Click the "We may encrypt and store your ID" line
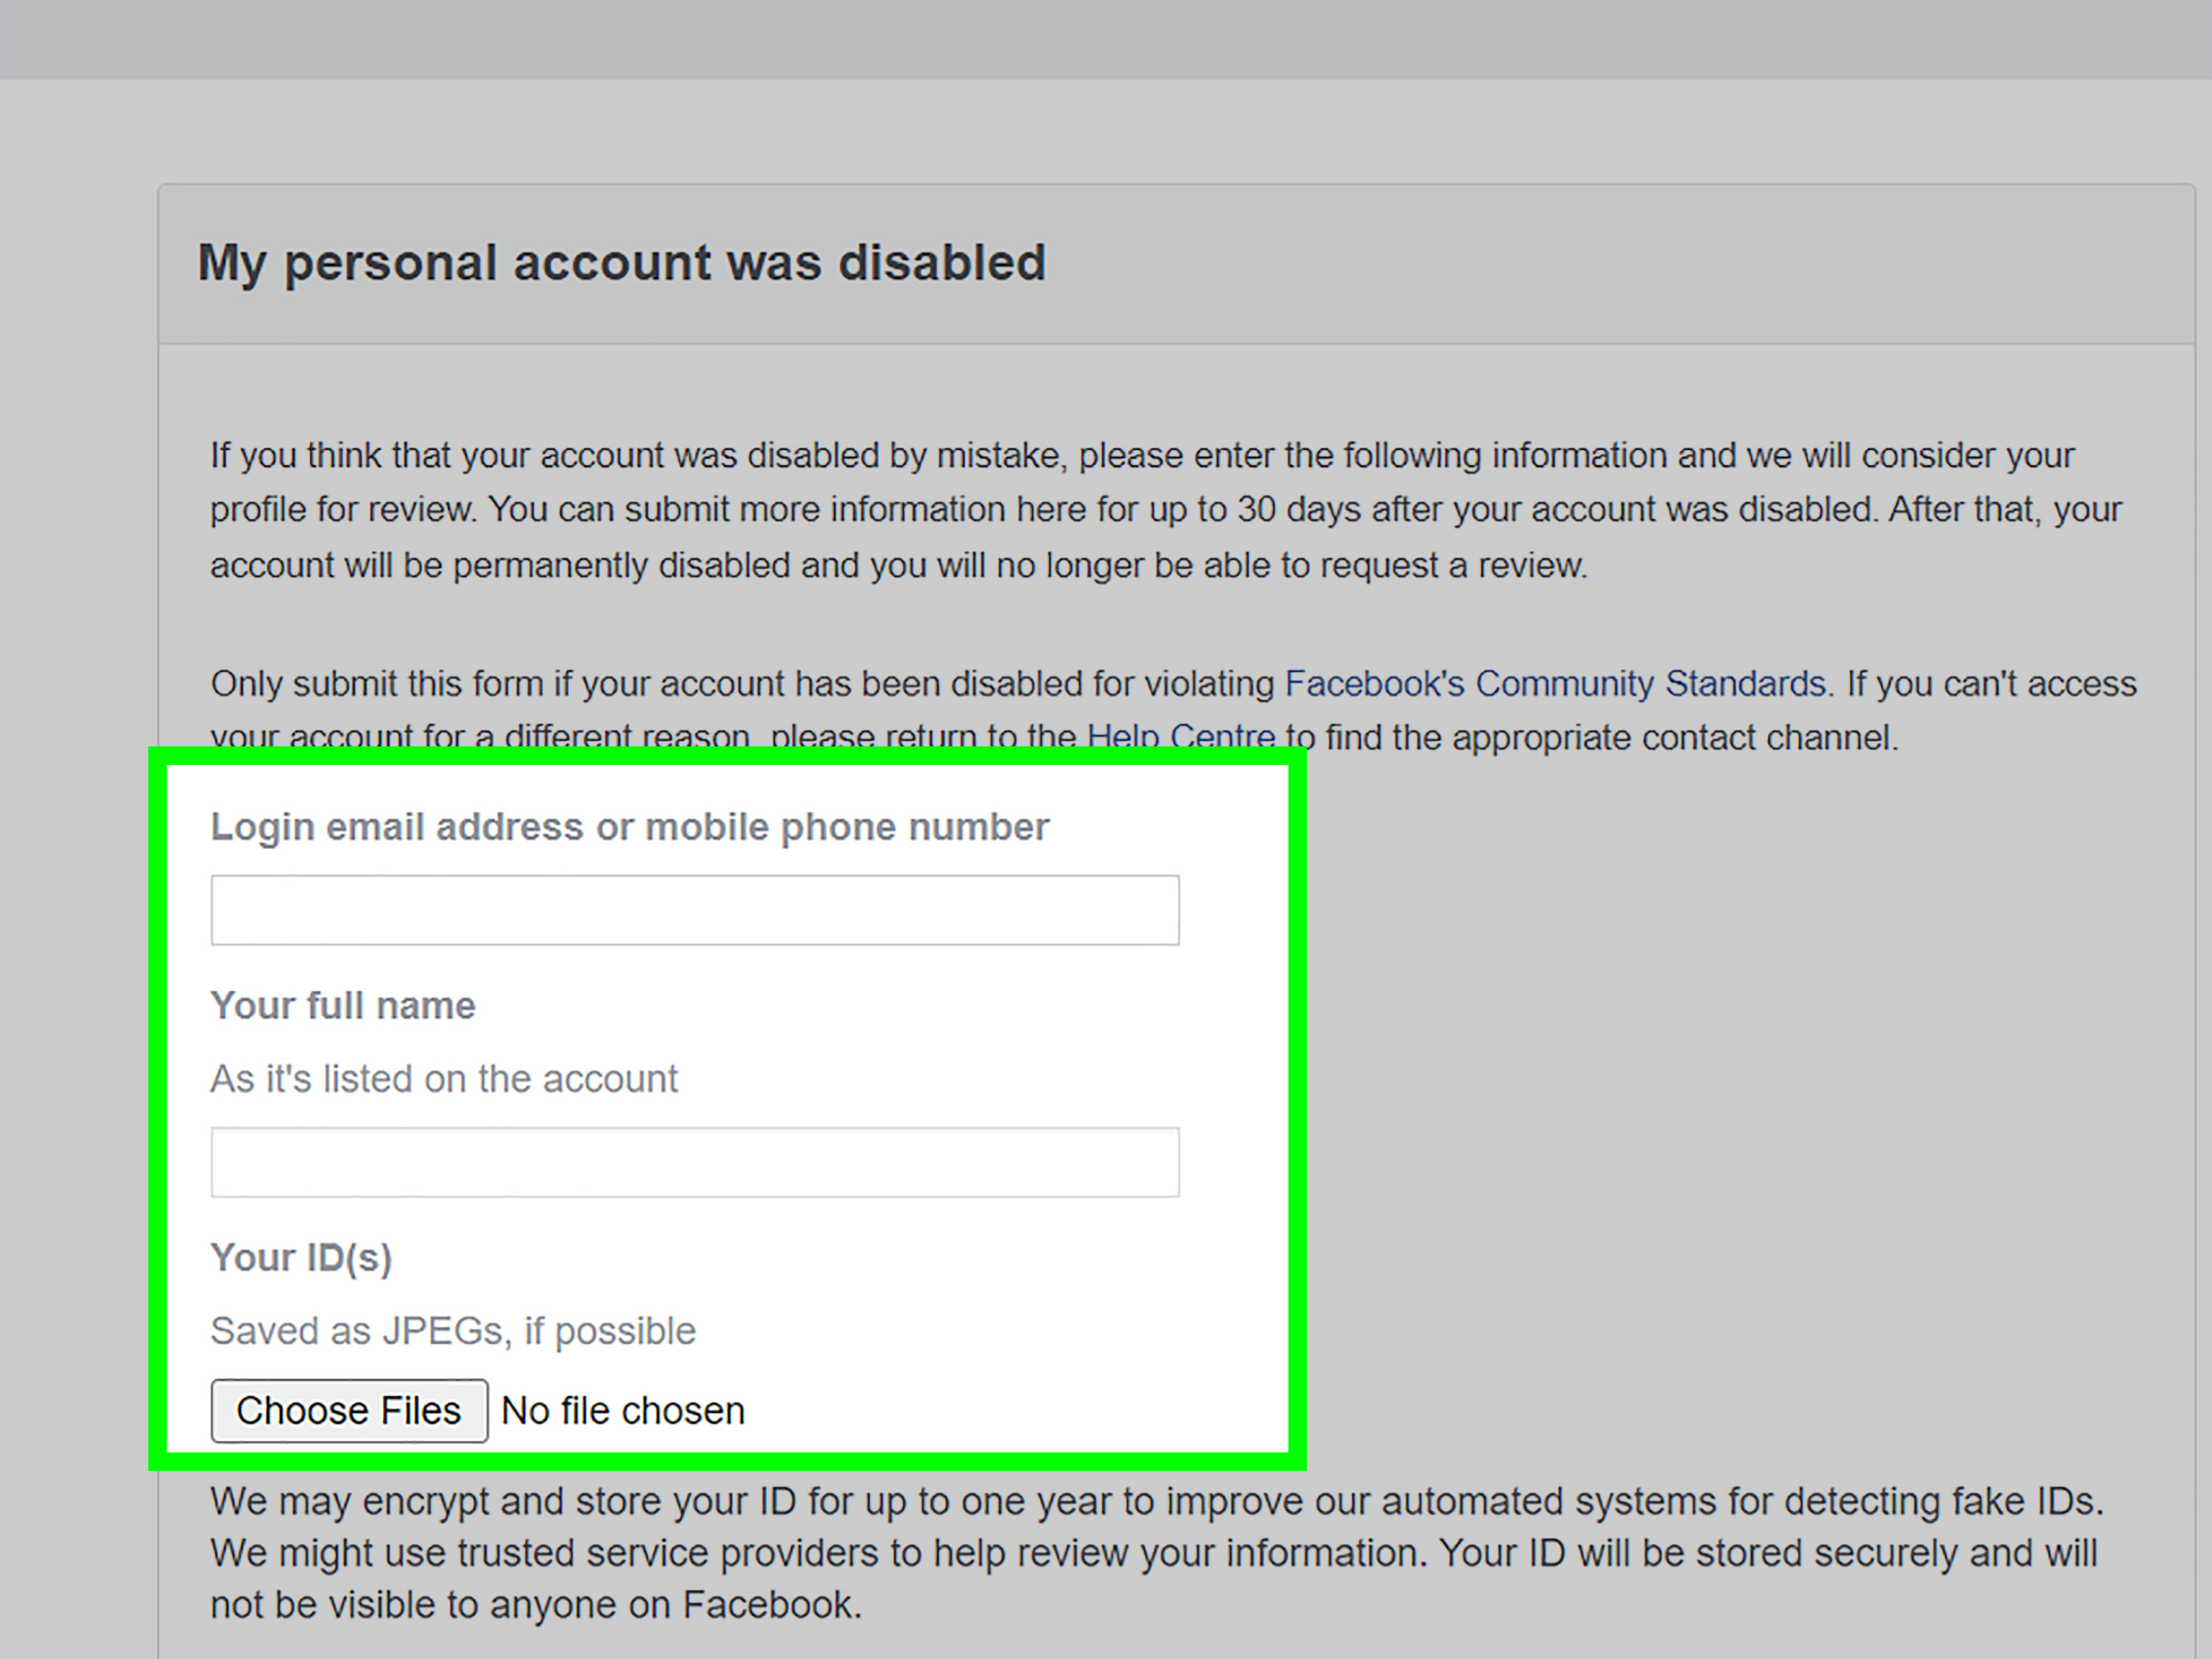Image resolution: width=2212 pixels, height=1659 pixels. (x=1156, y=1501)
